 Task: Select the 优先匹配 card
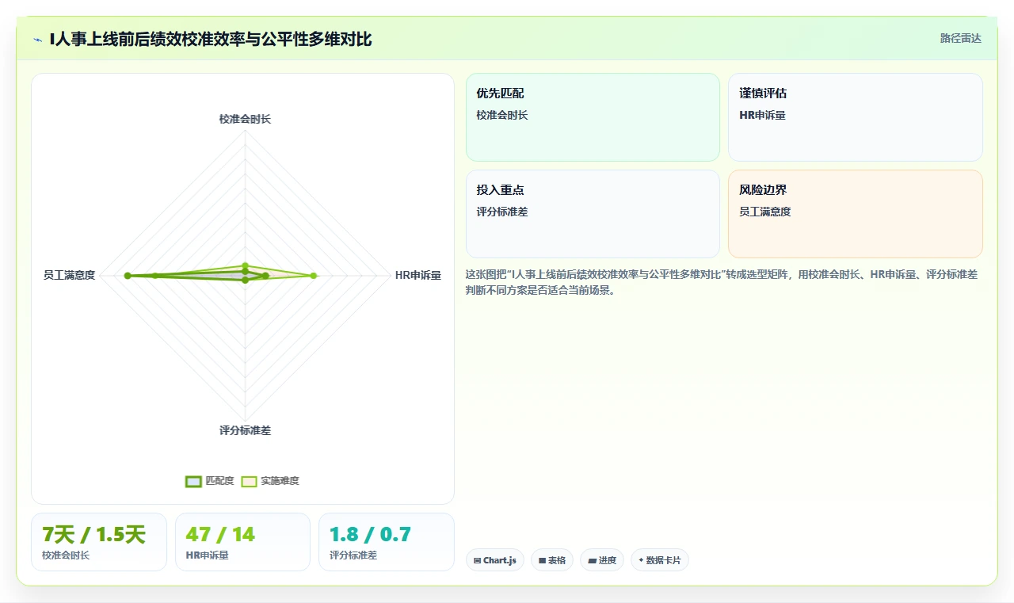click(x=593, y=117)
